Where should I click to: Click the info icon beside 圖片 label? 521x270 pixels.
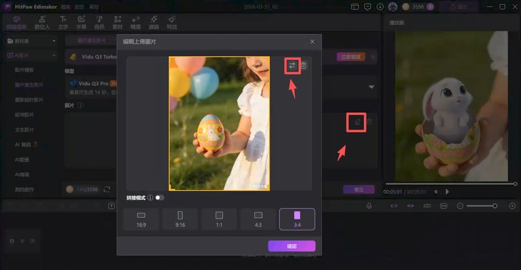pyautogui.click(x=80, y=105)
